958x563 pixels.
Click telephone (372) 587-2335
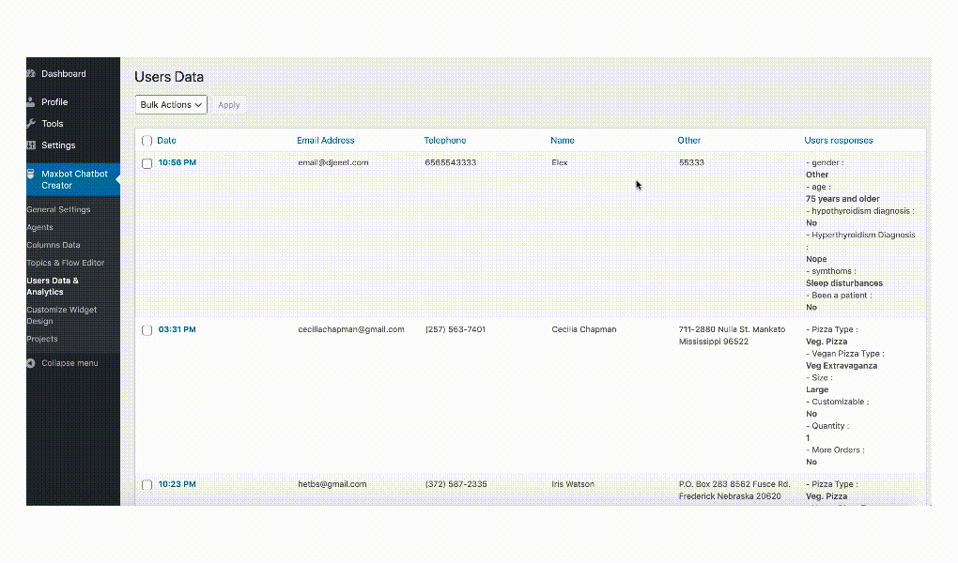(x=456, y=484)
